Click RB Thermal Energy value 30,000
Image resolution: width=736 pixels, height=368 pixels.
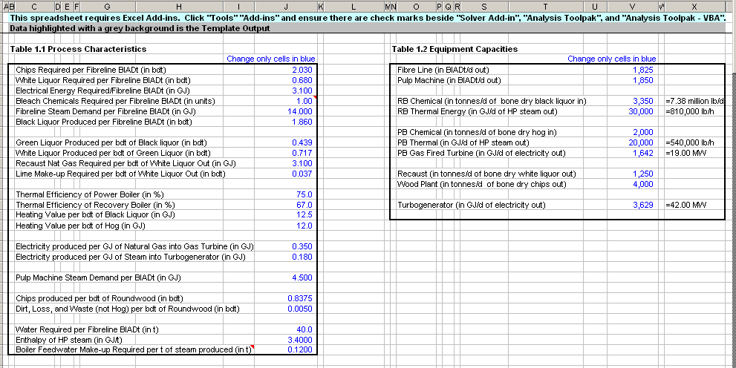641,111
